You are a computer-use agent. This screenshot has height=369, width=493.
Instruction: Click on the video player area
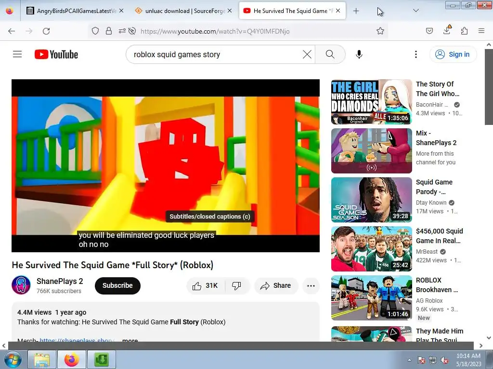coord(166,165)
